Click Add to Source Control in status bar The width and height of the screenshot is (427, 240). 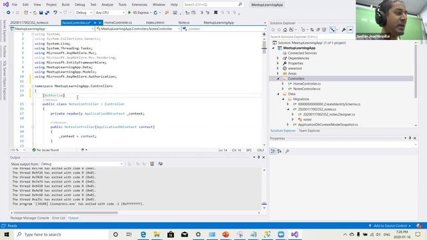tap(390, 226)
